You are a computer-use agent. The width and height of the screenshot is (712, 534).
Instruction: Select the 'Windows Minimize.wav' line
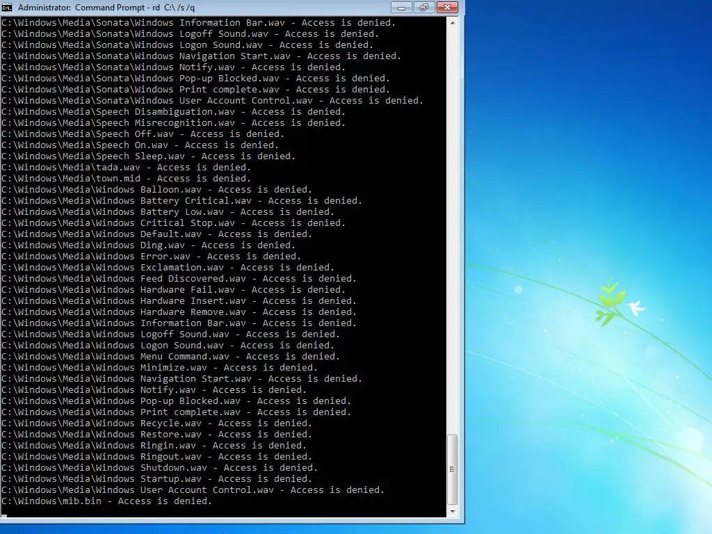click(x=159, y=368)
